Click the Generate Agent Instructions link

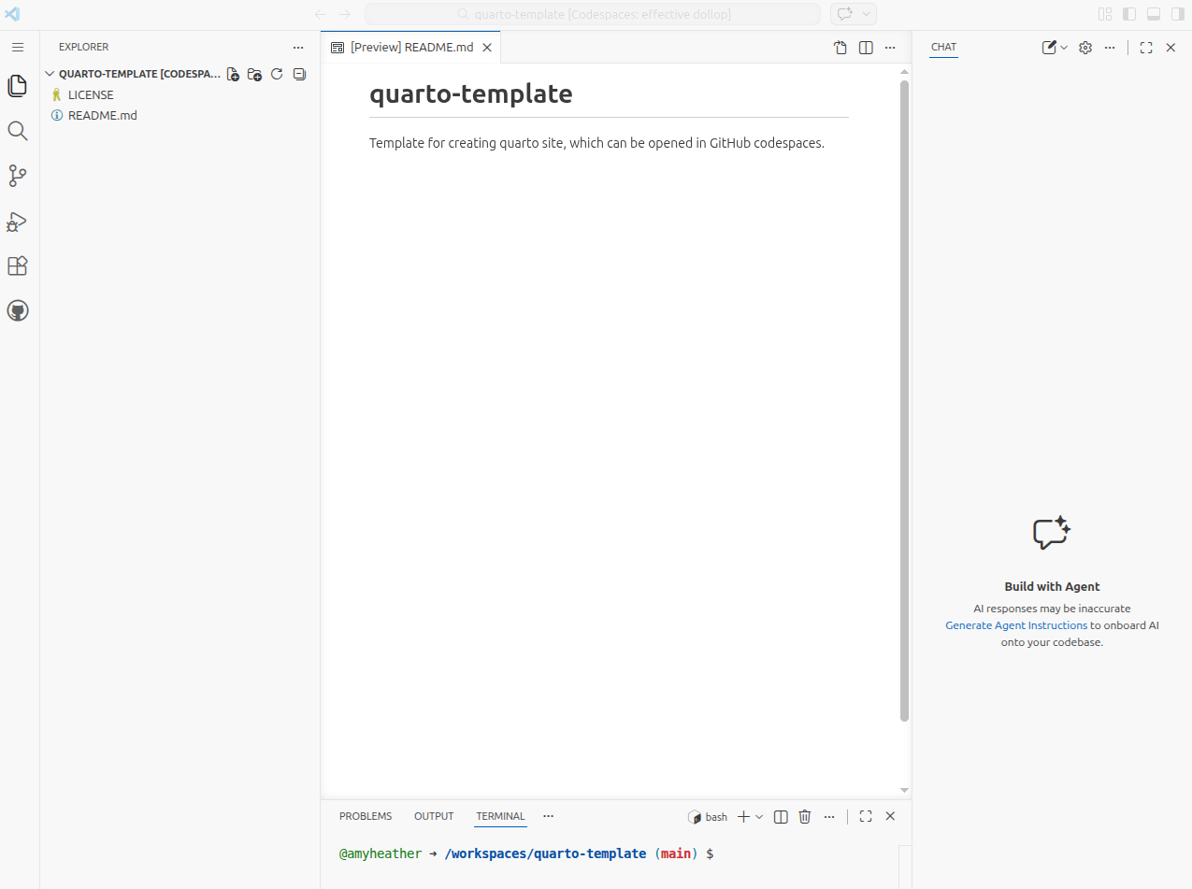1015,624
